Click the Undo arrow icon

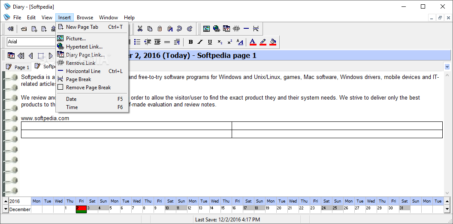point(179,29)
